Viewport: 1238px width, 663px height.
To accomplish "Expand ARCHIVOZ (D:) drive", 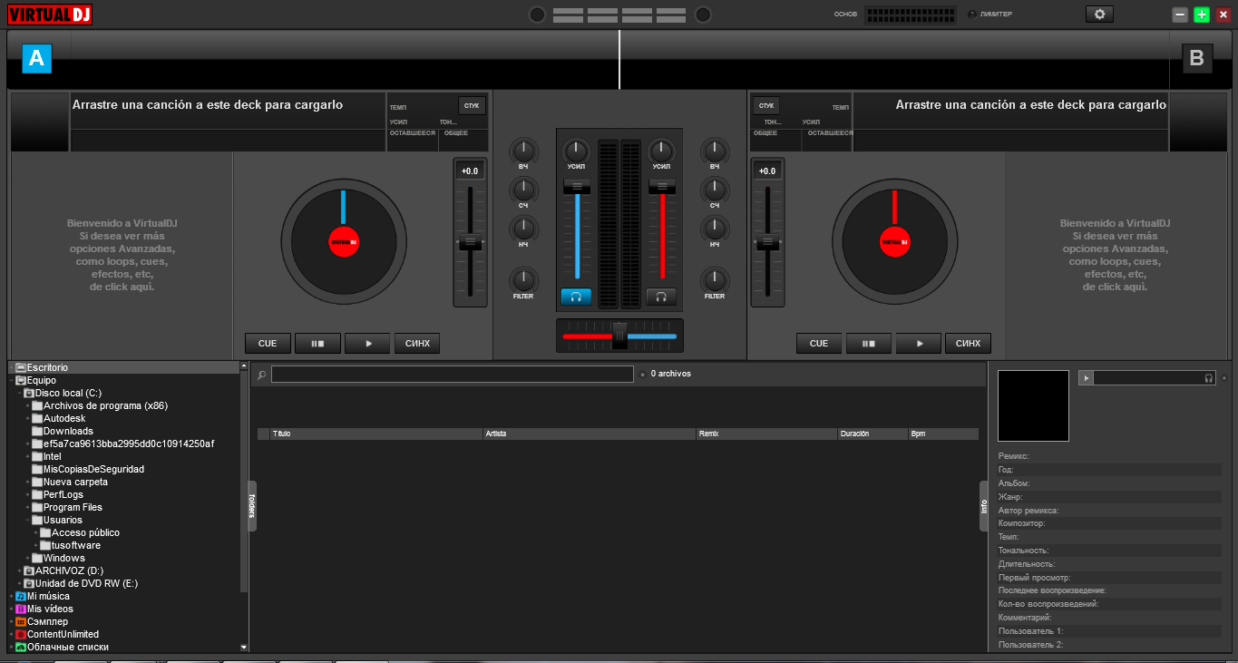I will point(19,570).
